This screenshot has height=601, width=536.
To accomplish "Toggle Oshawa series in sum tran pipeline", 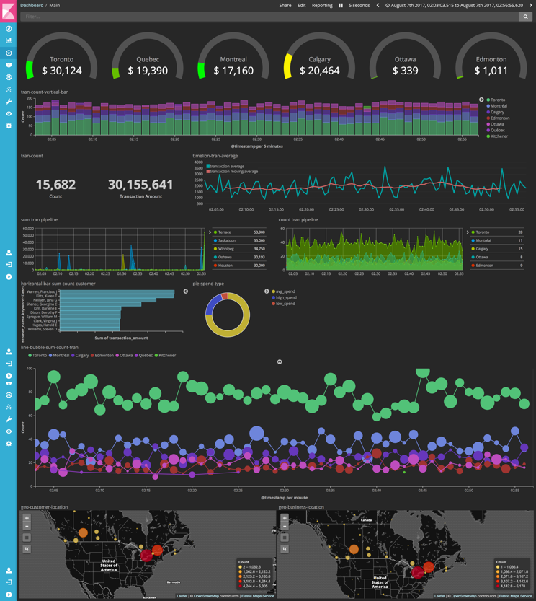I will tap(239, 257).
